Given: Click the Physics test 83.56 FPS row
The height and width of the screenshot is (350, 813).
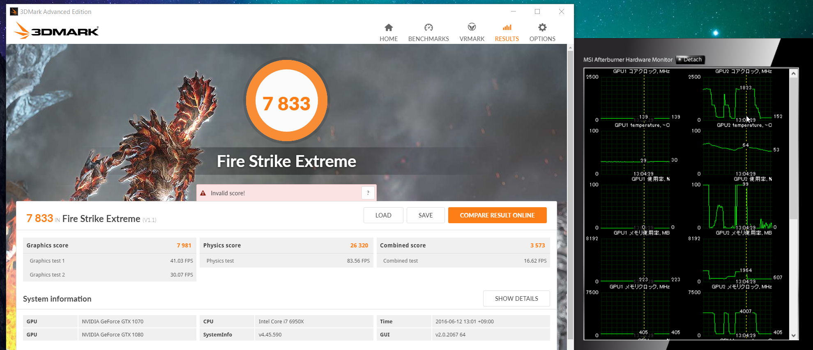Looking at the screenshot, I should [x=287, y=261].
